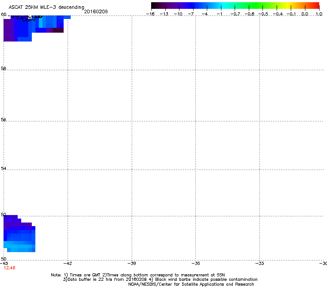
Task: Click the latitude label 58
Action: (x=4, y=68)
